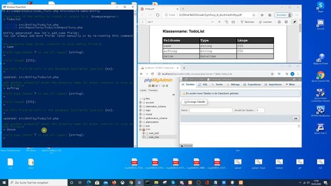Click the phpMyAdmin home icon in sidebar
This screenshot has height=186, width=331.
149,86
